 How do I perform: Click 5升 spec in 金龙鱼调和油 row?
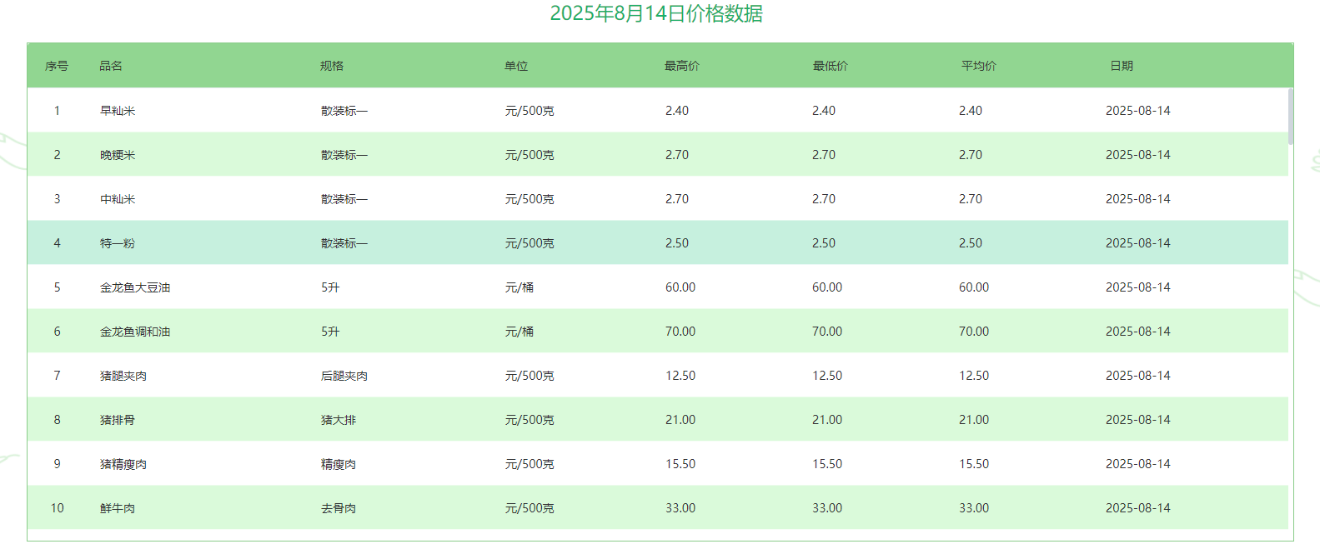[x=330, y=332]
